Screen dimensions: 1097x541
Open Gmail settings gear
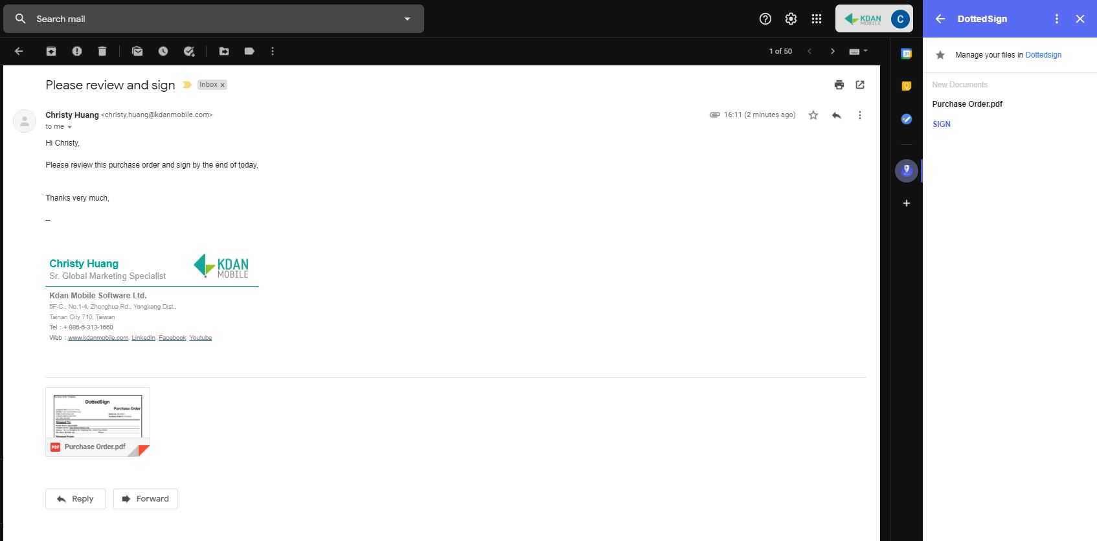coord(791,19)
